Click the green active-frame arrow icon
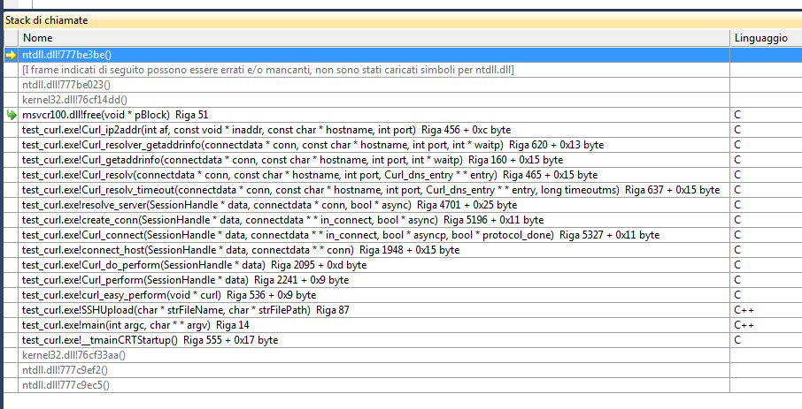This screenshot has width=802, height=409. [11, 115]
